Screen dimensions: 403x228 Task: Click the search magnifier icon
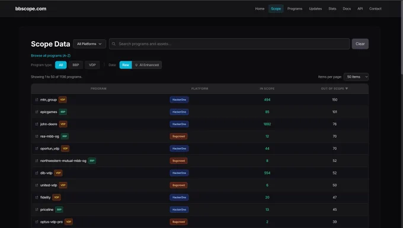point(114,44)
